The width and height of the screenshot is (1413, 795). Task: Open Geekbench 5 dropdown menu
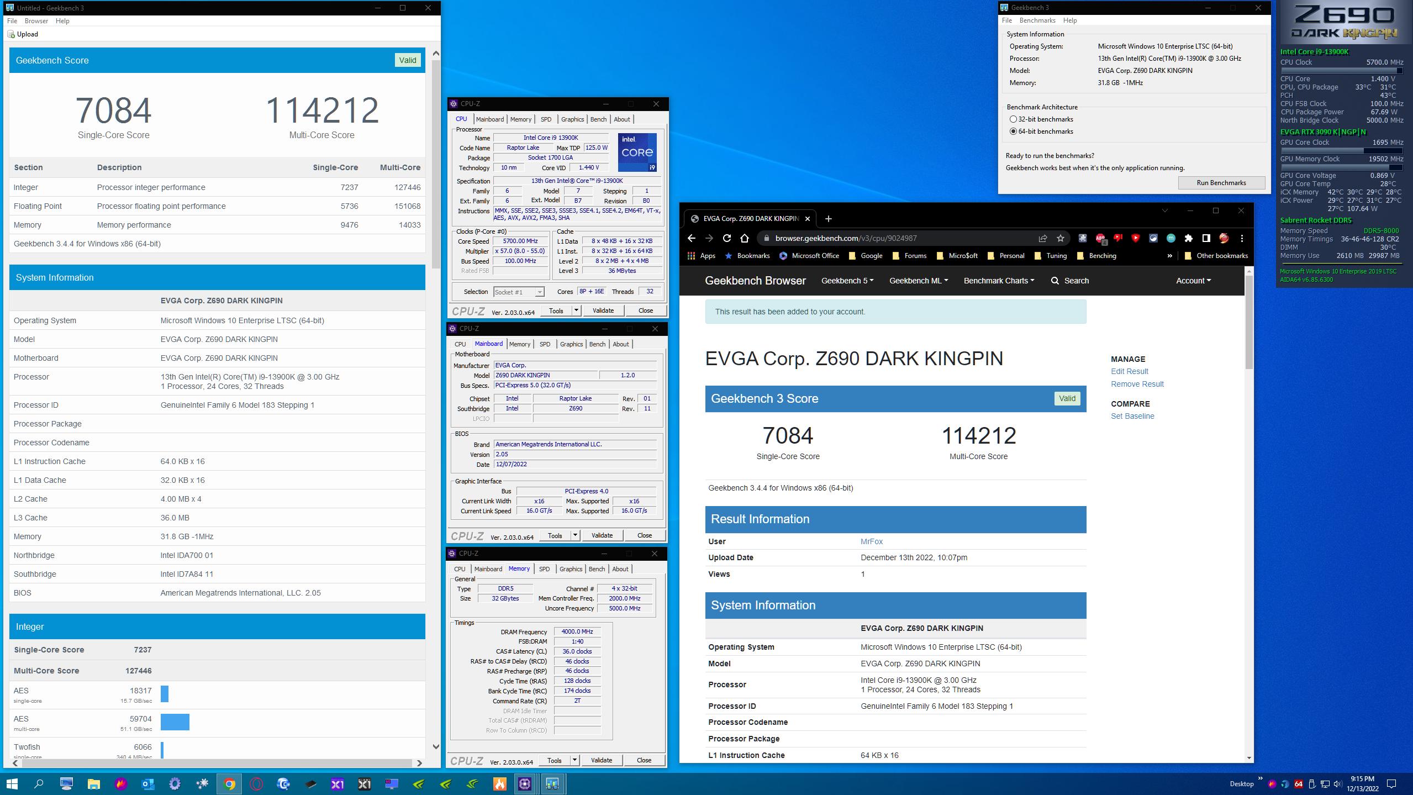847,281
